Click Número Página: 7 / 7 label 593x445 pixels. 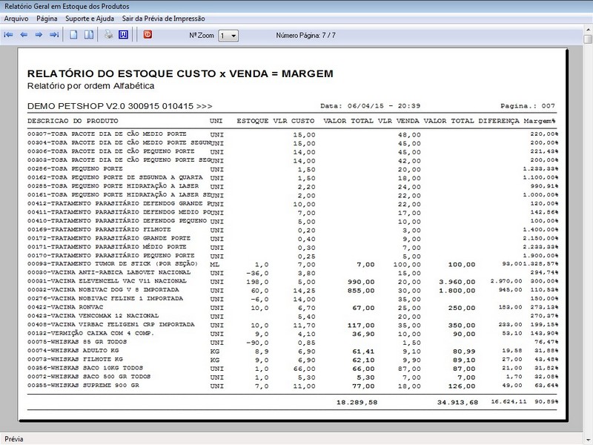coord(305,36)
